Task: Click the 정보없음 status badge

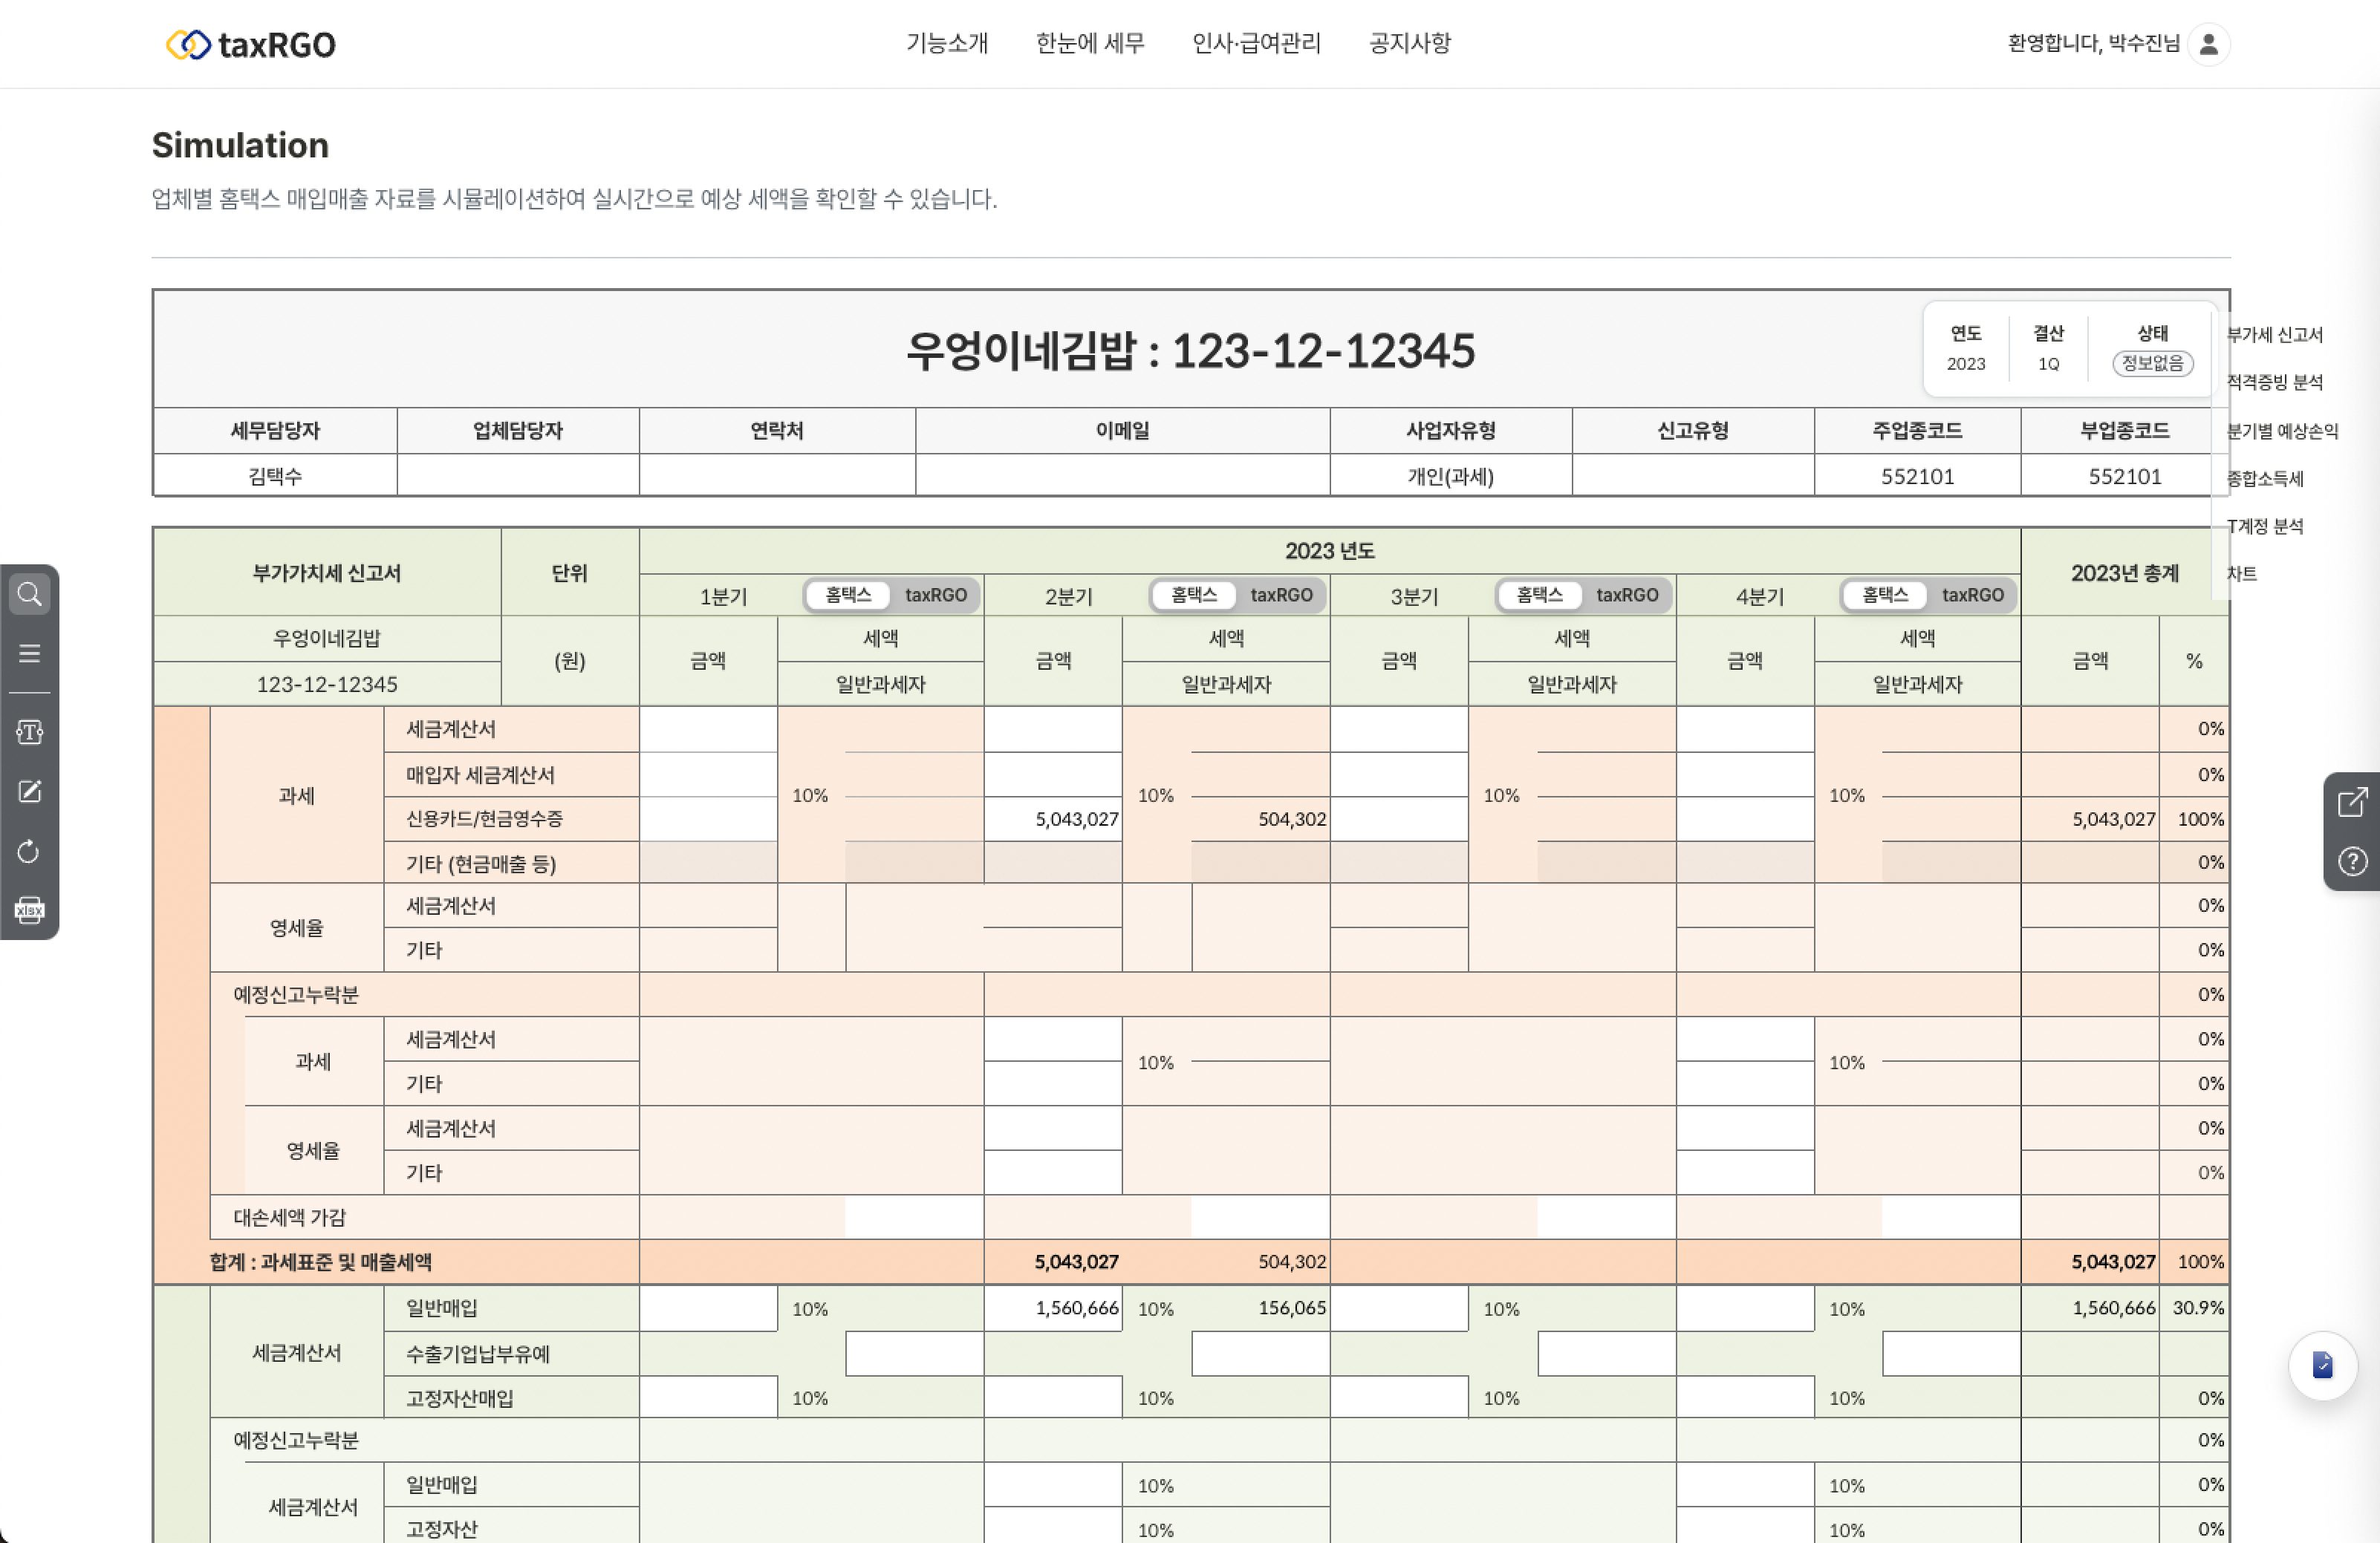Action: tap(2152, 363)
